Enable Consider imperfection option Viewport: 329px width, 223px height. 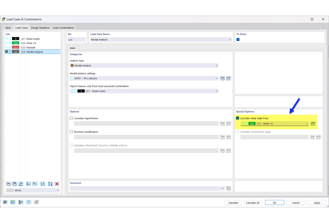[x=71, y=118]
